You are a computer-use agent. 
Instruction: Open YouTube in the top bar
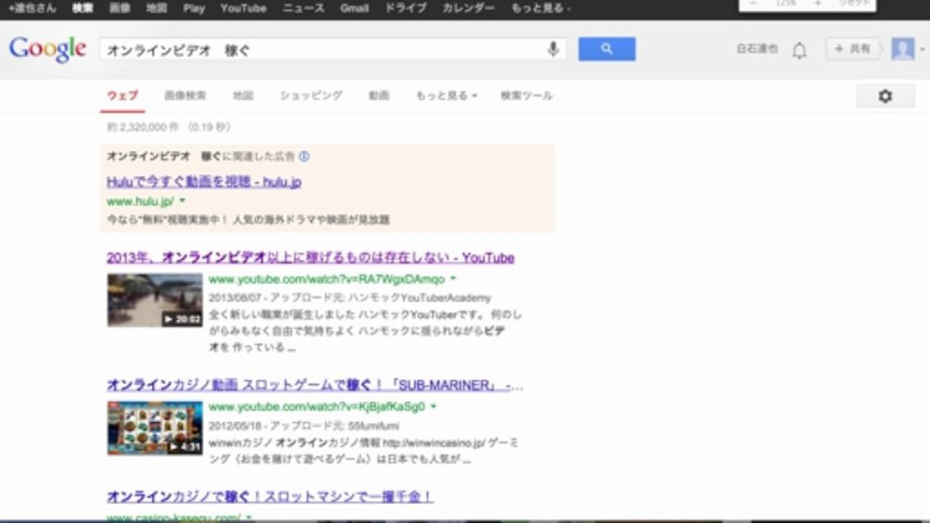click(x=243, y=9)
